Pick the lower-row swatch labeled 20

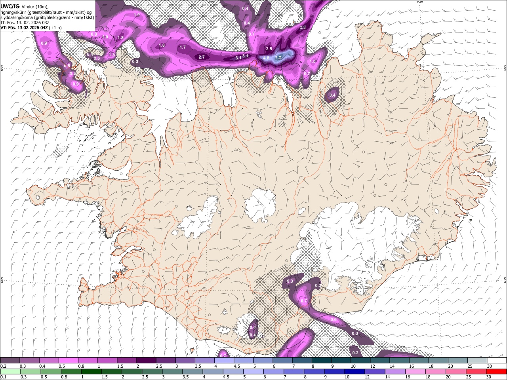click(456, 371)
